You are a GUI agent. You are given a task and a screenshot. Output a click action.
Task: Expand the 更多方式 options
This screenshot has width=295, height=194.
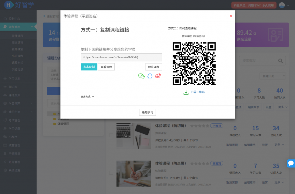tap(87, 97)
